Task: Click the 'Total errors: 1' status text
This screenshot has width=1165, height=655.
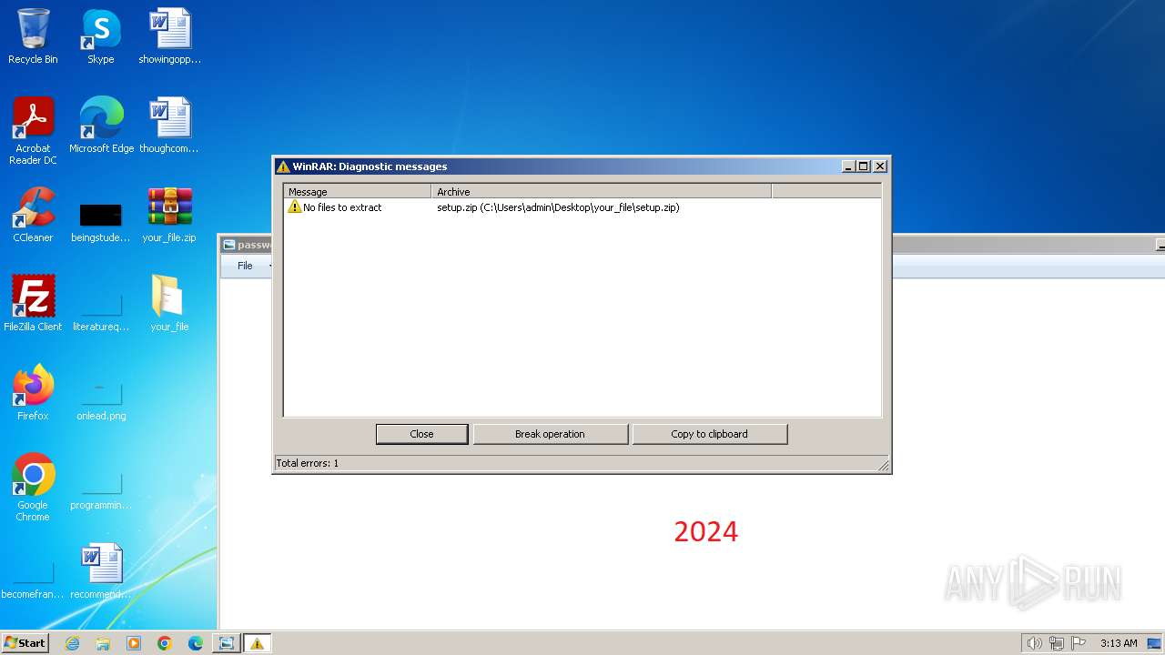Action: click(308, 463)
